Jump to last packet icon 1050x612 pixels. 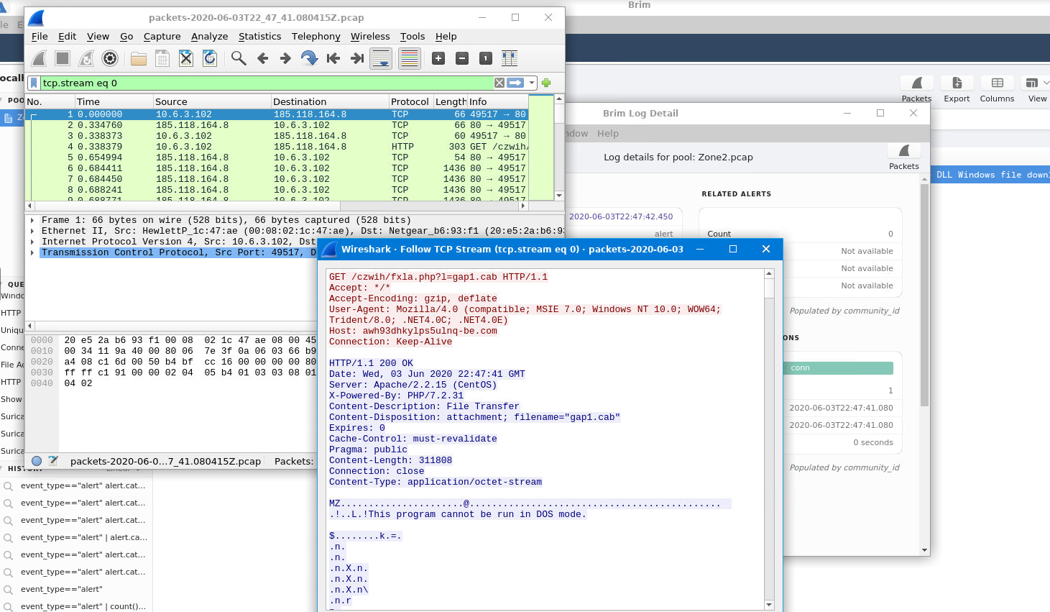[x=356, y=59]
